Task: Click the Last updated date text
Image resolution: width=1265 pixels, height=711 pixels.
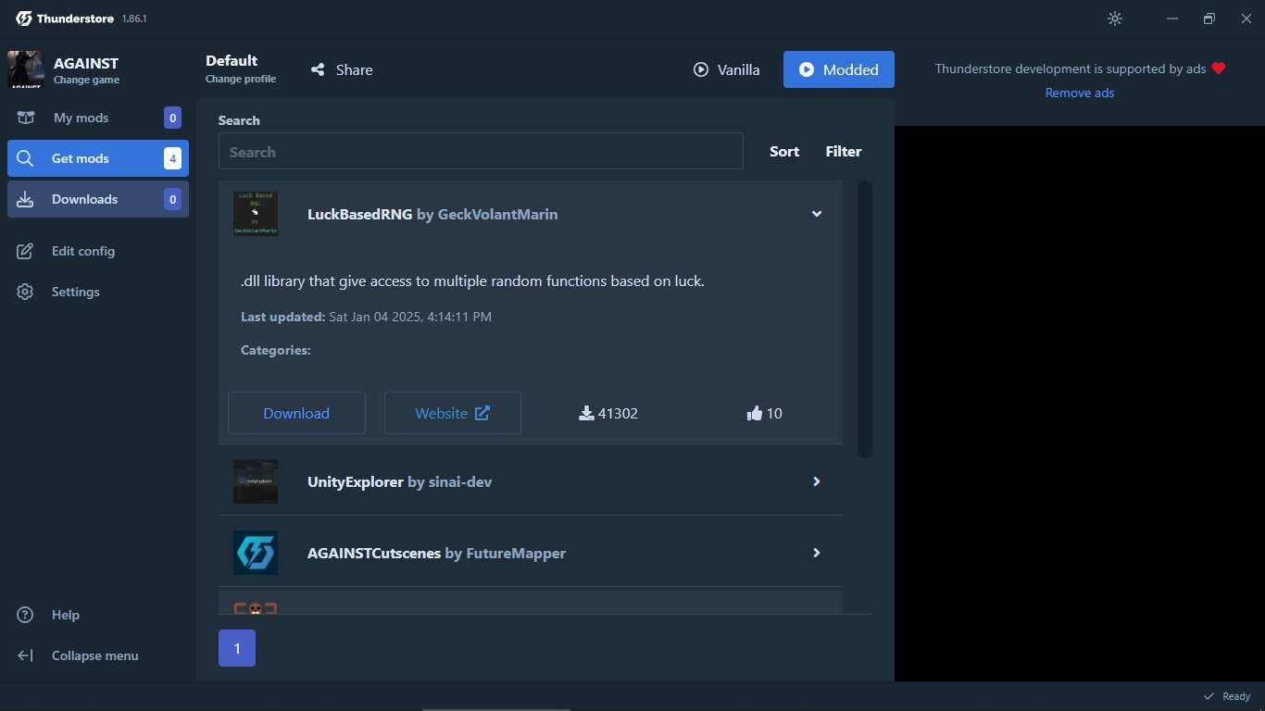Action: [410, 317]
